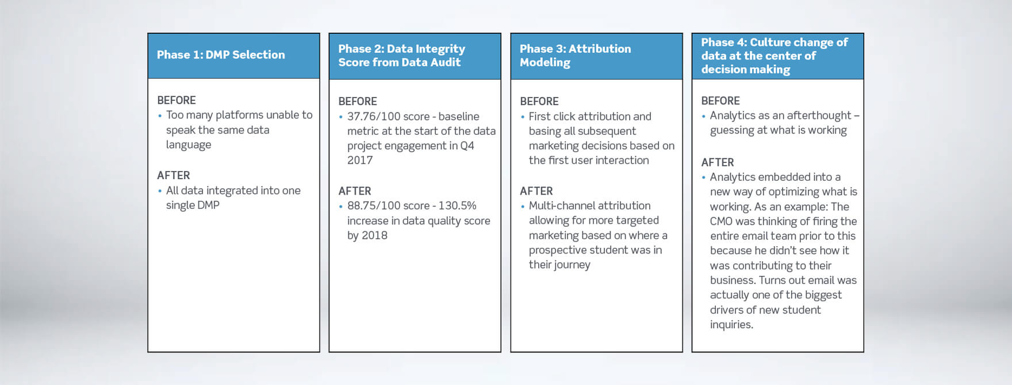This screenshot has height=385, width=1012.
Task: Click the 'First click attribution' bullet text
Action: pyautogui.click(x=601, y=138)
